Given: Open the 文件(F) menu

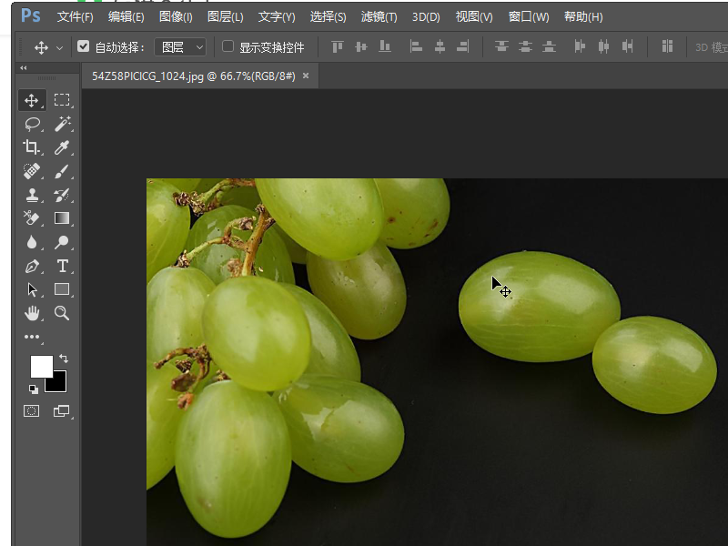Looking at the screenshot, I should (76, 17).
